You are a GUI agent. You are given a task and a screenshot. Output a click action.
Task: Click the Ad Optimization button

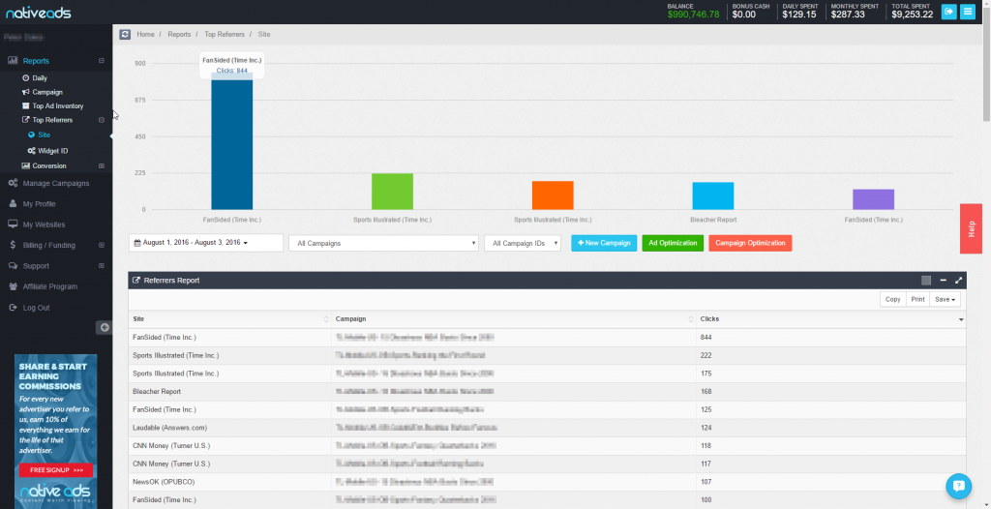pos(673,244)
